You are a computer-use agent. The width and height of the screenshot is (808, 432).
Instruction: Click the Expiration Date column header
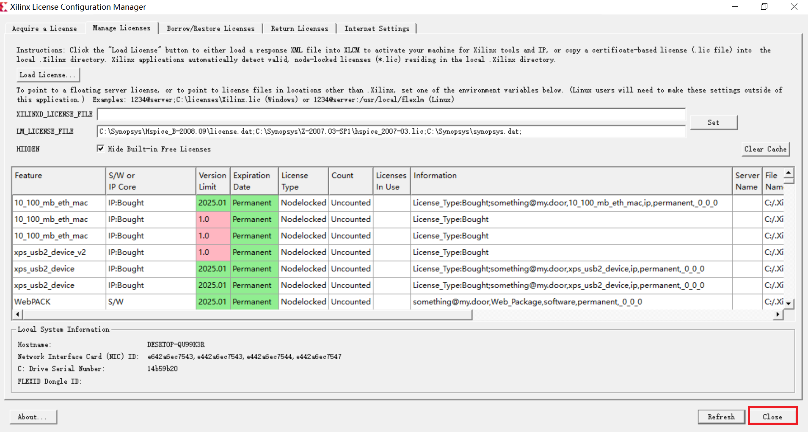pyautogui.click(x=254, y=181)
